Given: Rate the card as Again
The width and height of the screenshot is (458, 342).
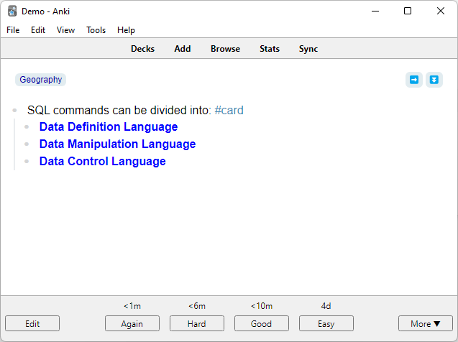Looking at the screenshot, I should (x=132, y=323).
